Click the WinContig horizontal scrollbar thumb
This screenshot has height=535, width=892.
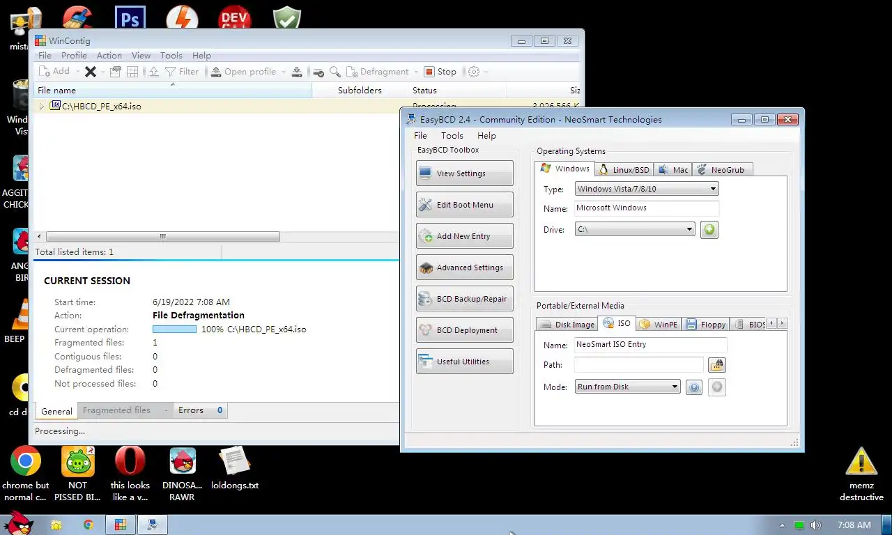pos(162,237)
